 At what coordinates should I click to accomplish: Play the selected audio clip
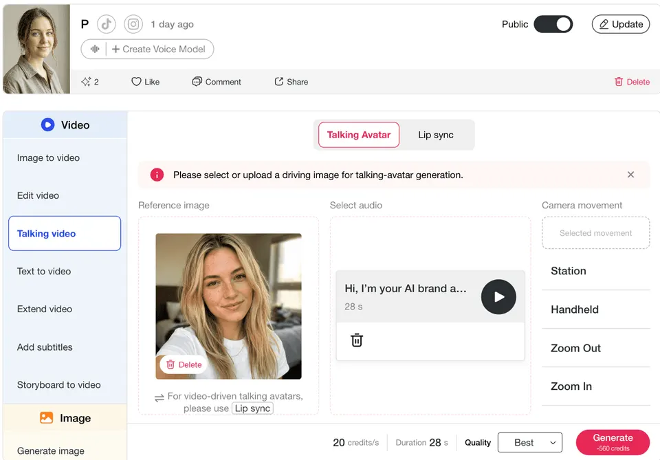pyautogui.click(x=498, y=297)
